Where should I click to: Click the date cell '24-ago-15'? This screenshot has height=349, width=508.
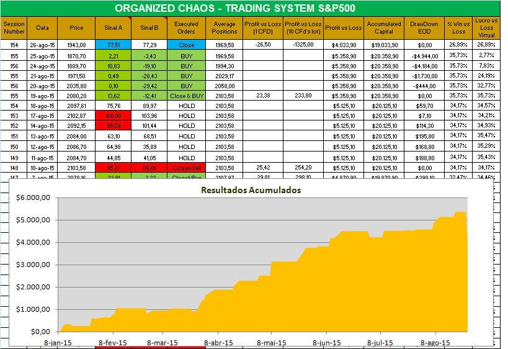42,66
